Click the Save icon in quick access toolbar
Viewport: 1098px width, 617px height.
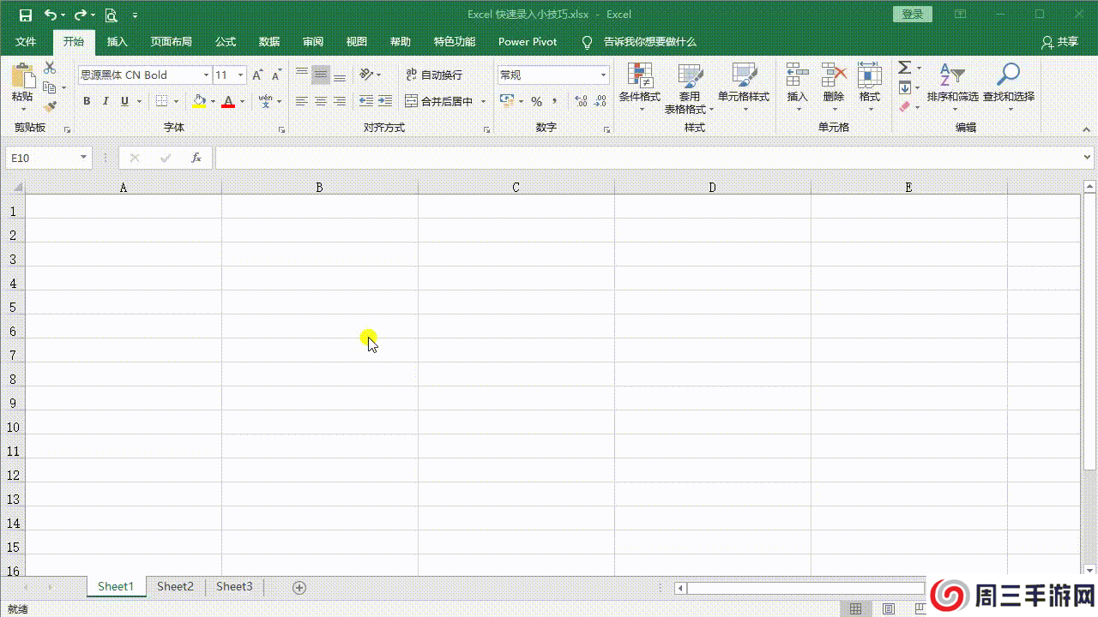pyautogui.click(x=25, y=15)
